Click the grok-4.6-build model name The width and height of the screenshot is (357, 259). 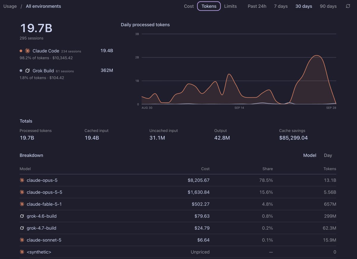tap(42, 216)
